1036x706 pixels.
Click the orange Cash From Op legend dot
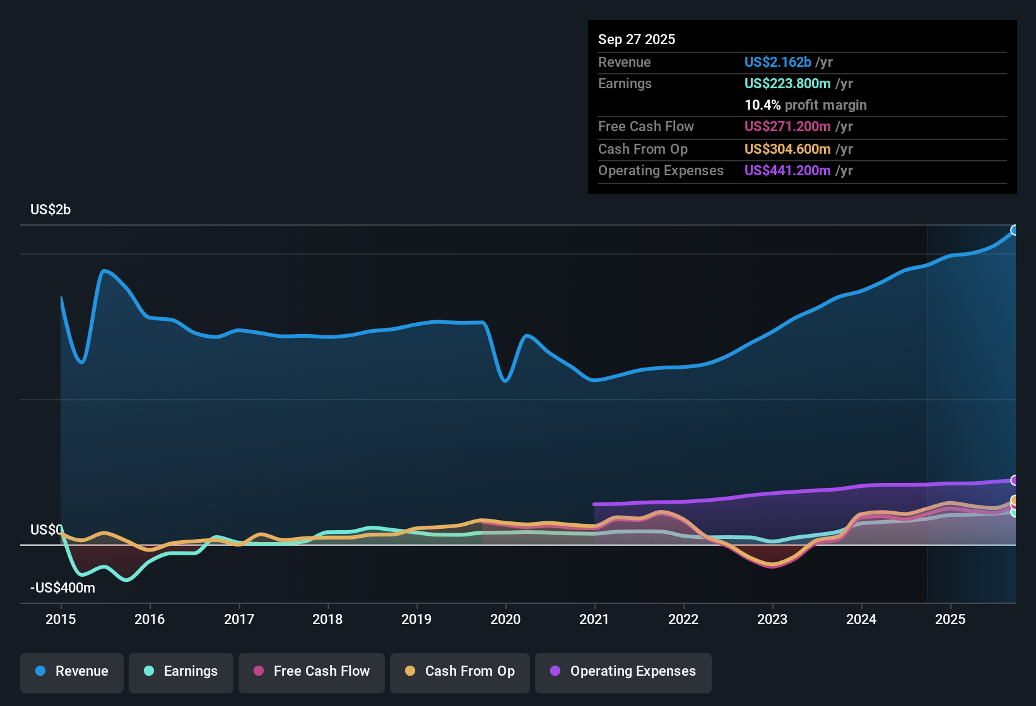pos(409,671)
